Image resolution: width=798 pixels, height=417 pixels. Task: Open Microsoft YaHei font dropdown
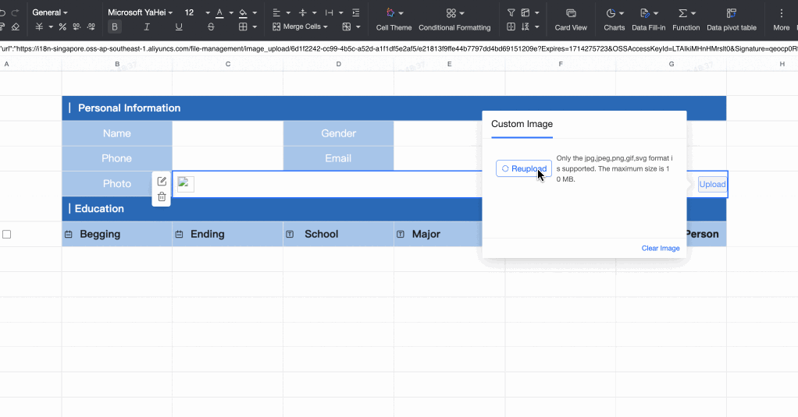click(140, 12)
